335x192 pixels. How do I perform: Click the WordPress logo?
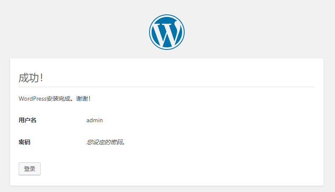[167, 32]
